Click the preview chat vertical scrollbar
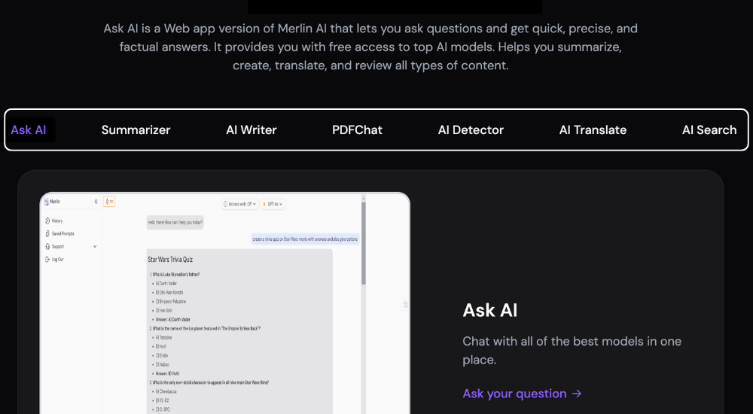This screenshot has width=753, height=414. [x=364, y=242]
